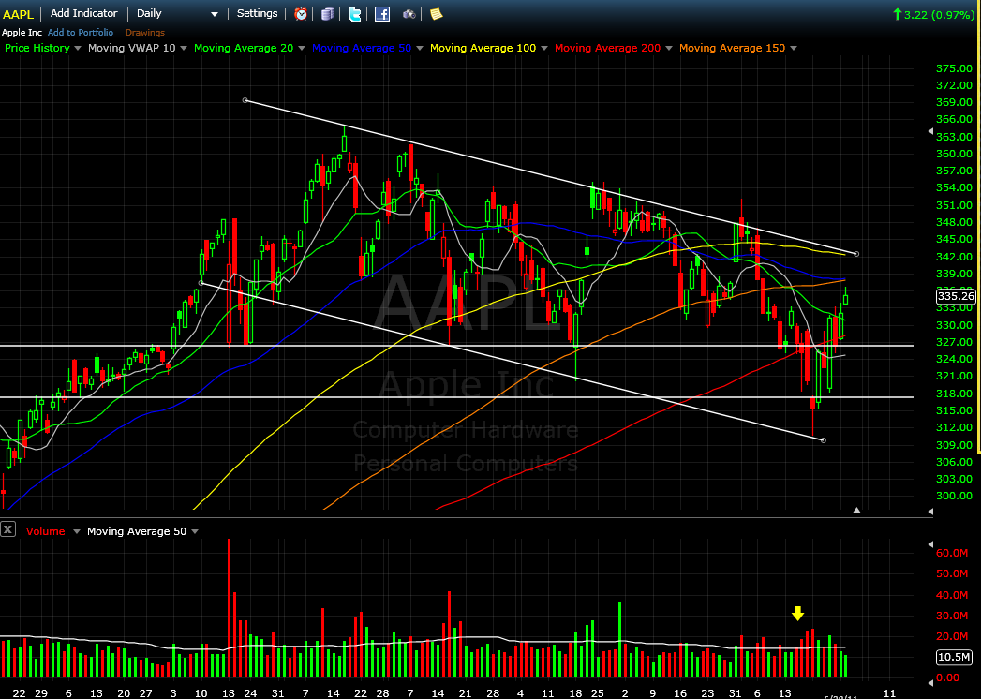
Task: Click the 0.00 volume axis label
Action: click(x=950, y=677)
